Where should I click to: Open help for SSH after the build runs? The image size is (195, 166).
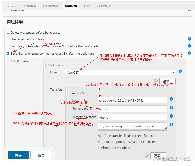click(x=189, y=53)
